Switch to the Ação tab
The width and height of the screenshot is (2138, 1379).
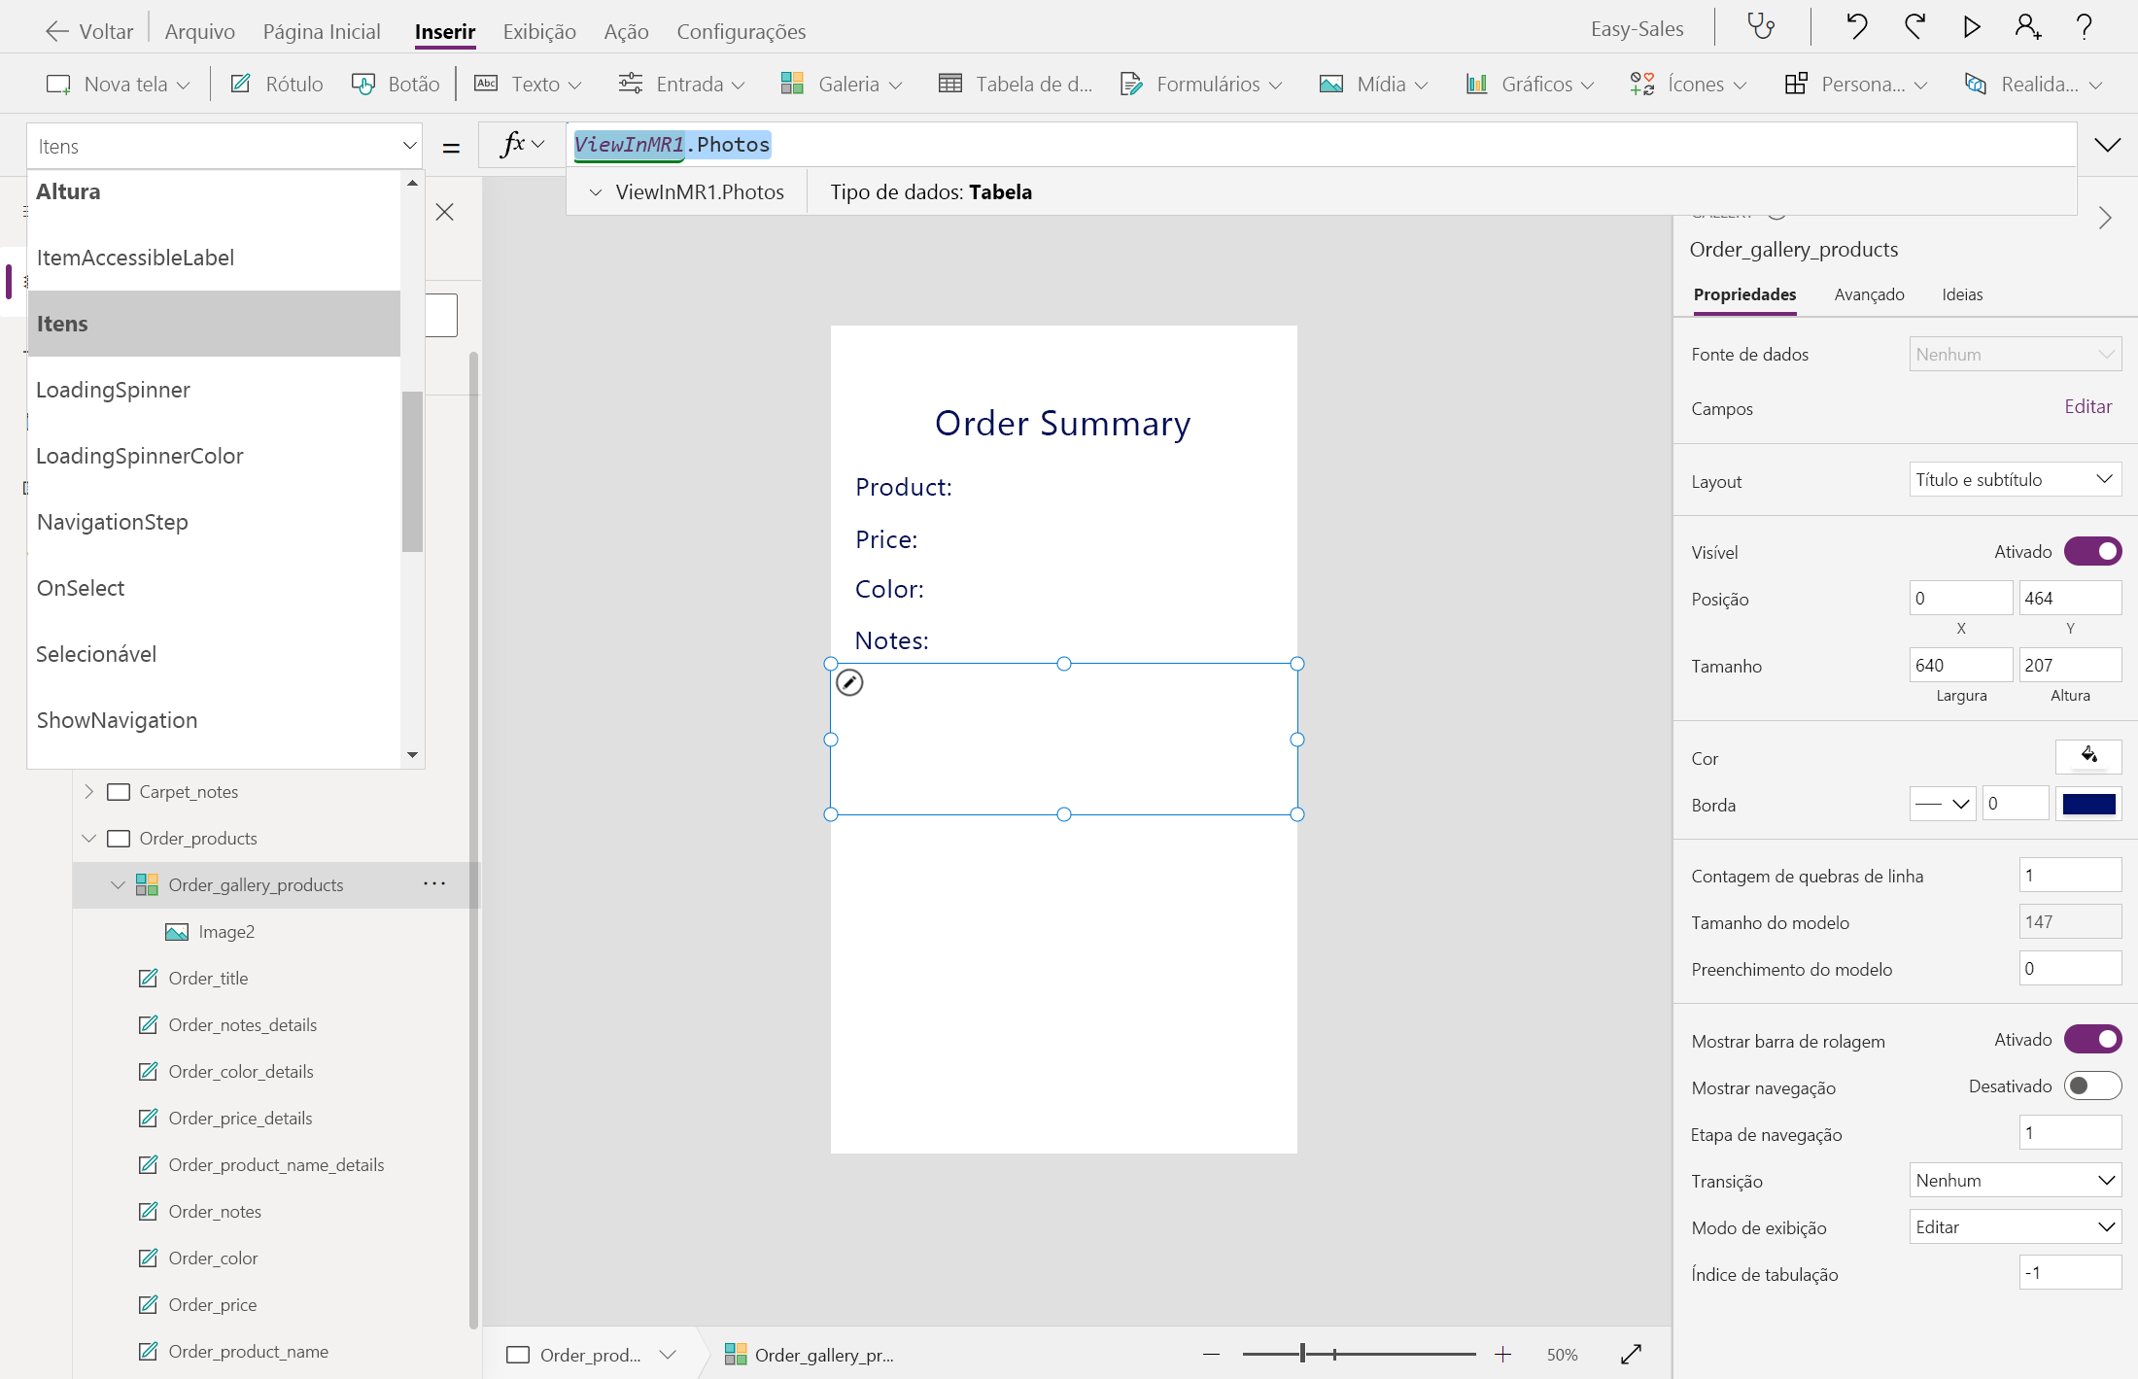[x=626, y=31]
